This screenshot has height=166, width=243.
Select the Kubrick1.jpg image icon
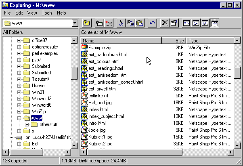coord(84,137)
